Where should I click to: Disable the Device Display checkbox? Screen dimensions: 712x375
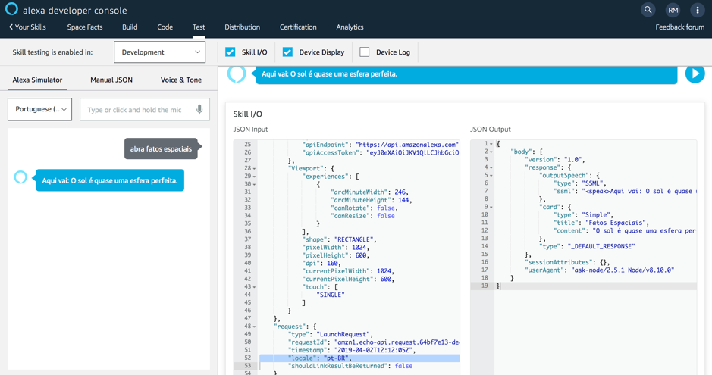coord(287,52)
